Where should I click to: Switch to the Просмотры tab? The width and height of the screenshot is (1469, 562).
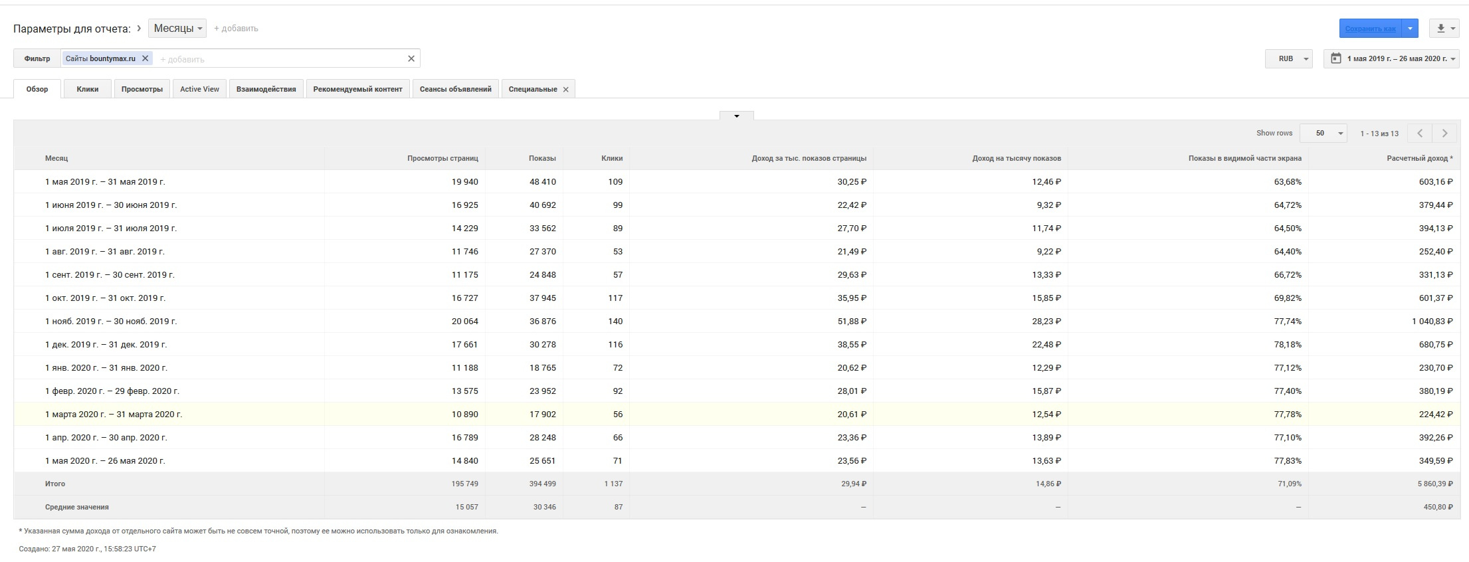[x=142, y=89]
